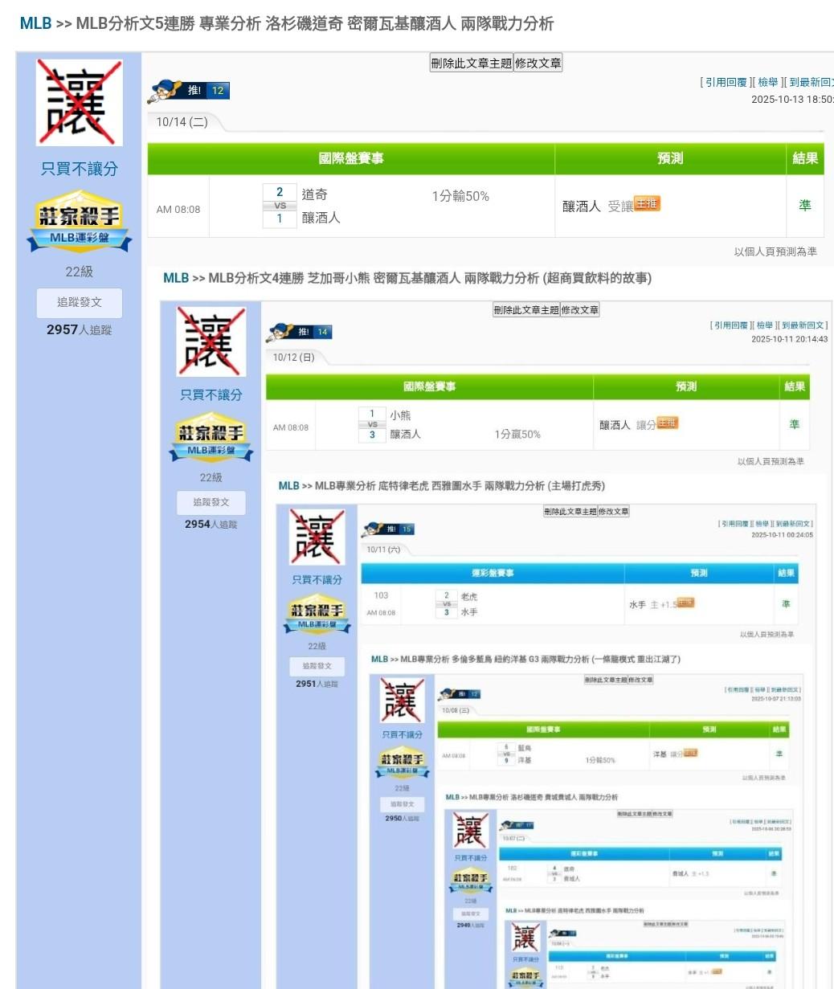Follow the author via top 追蹤發文 button
This screenshot has height=989, width=834.
(80, 303)
